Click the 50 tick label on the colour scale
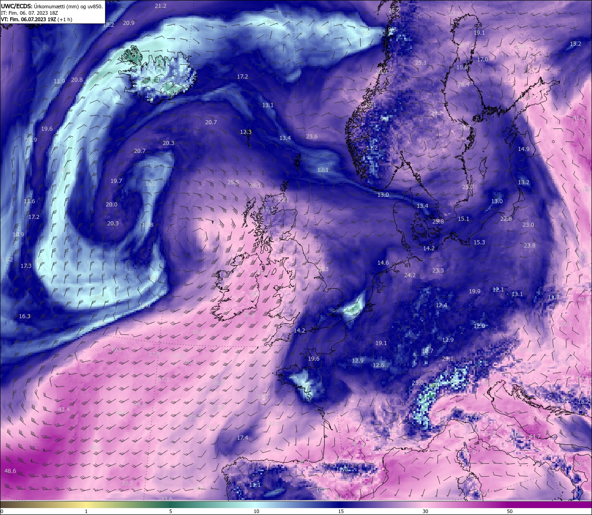This screenshot has height=515, width=592. coord(510,511)
